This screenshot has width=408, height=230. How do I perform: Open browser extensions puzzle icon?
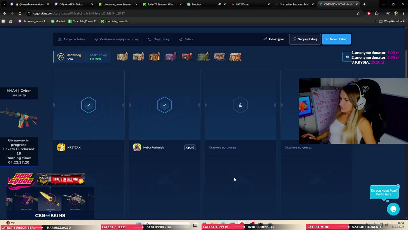[x=377, y=13]
